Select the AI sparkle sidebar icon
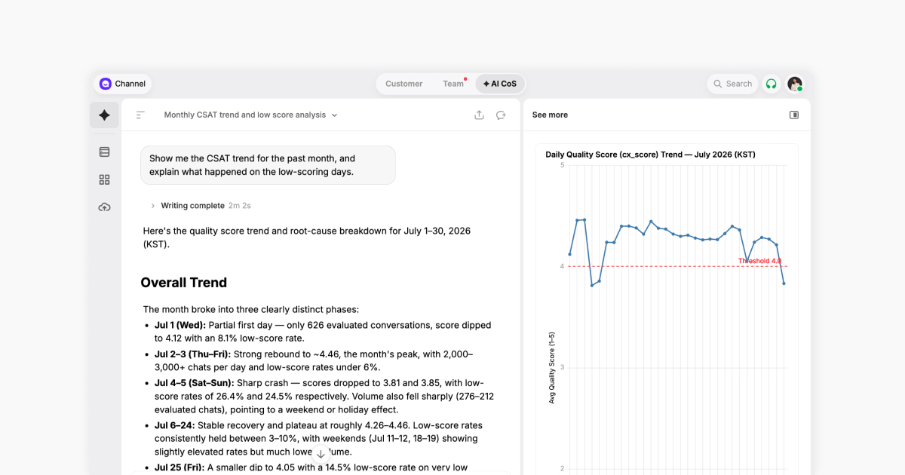The height and width of the screenshot is (475, 905). click(104, 115)
